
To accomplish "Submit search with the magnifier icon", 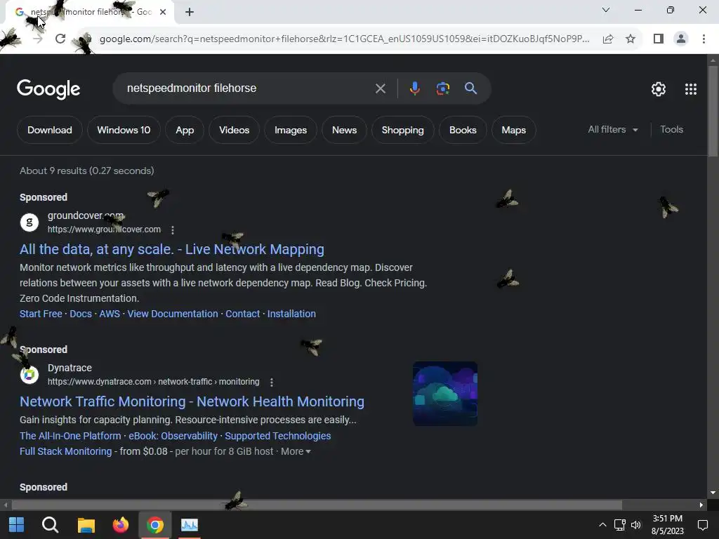I will tap(470, 88).
